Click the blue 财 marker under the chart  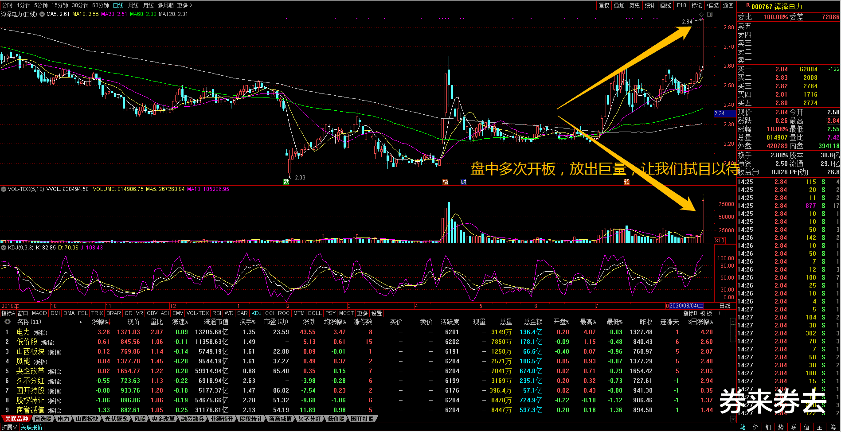coord(463,182)
